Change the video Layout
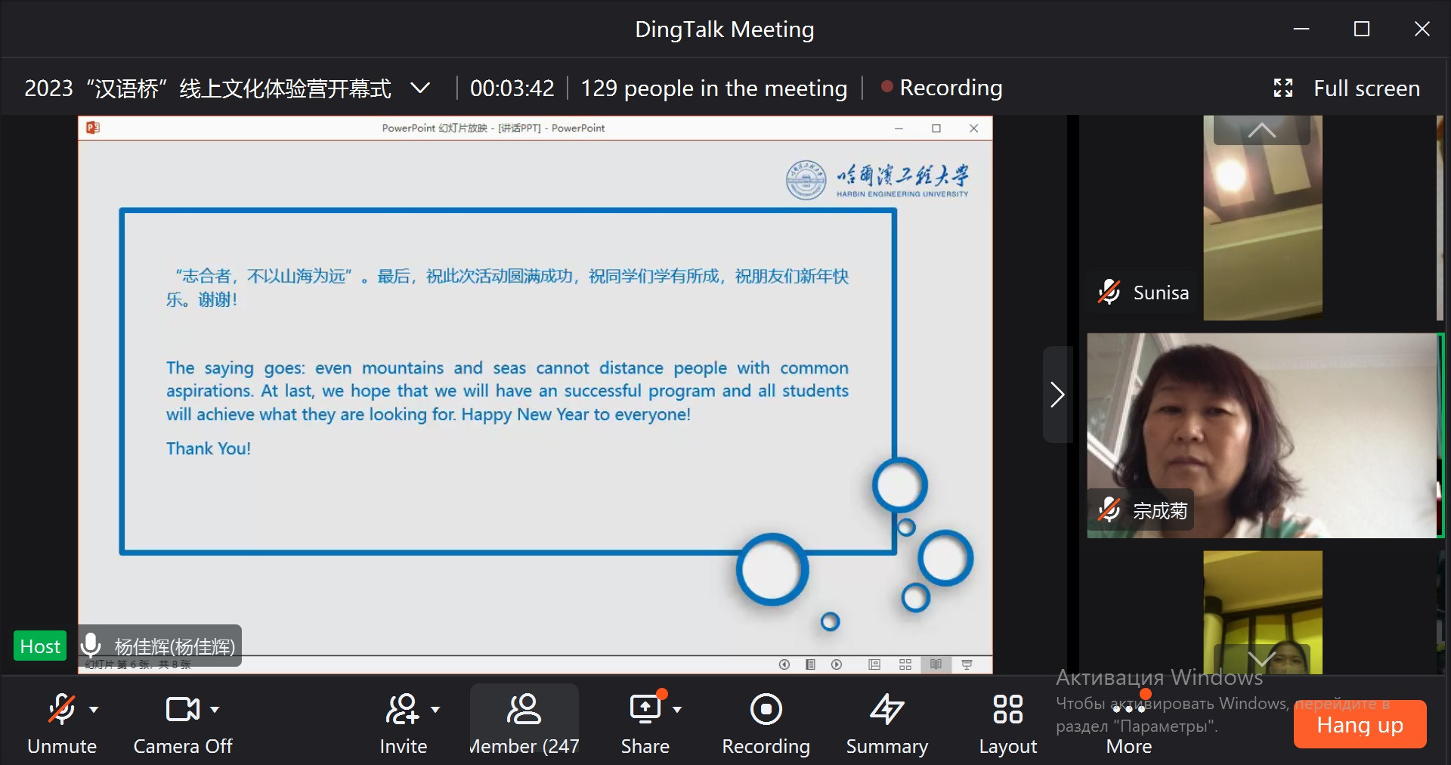Image resolution: width=1451 pixels, height=765 pixels. (1008, 723)
